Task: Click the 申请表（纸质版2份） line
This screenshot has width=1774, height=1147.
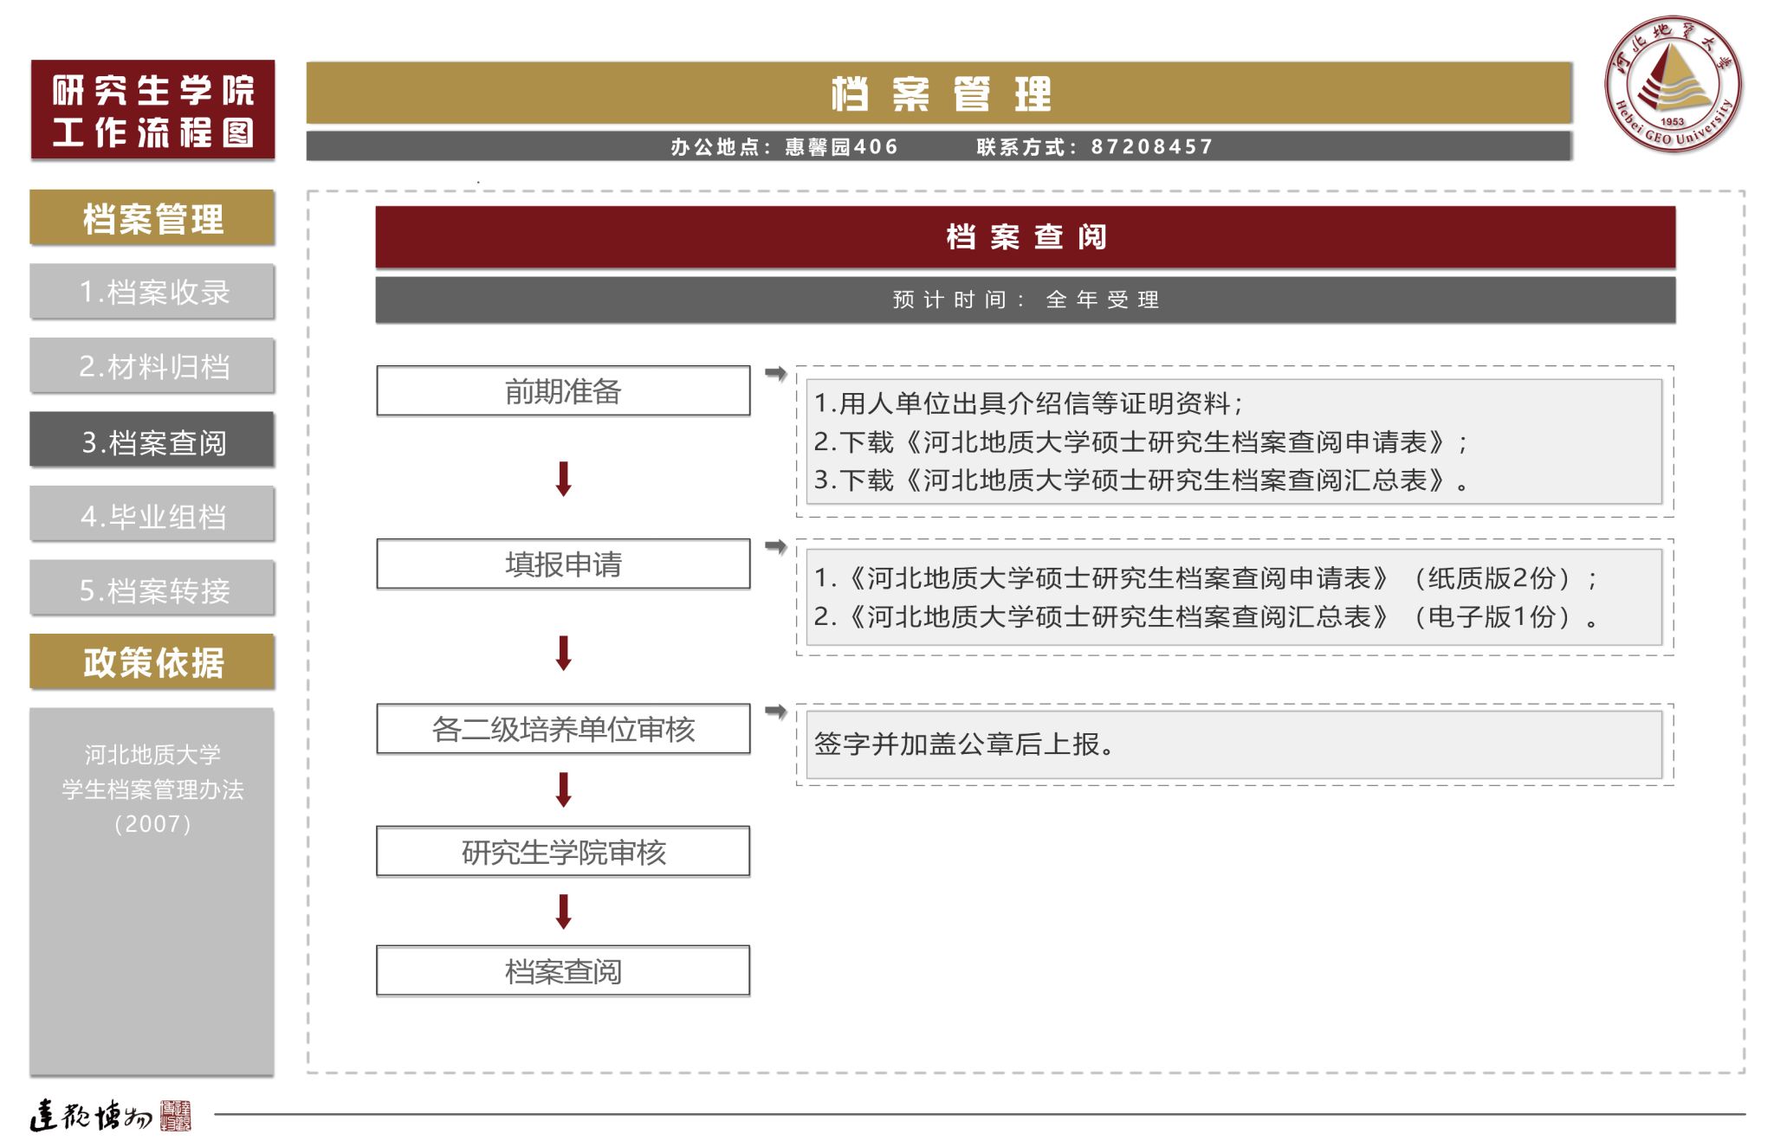Action: click(x=1206, y=578)
